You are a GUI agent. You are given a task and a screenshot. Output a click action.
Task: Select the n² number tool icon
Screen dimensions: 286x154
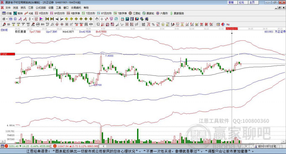[x=47, y=24]
